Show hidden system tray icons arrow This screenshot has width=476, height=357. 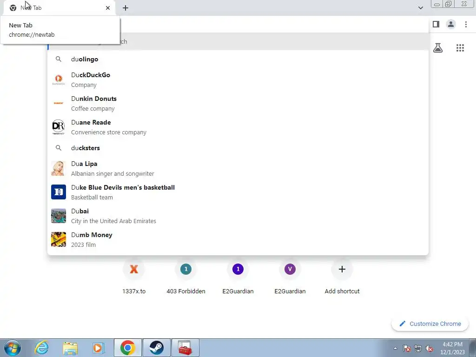[x=395, y=348]
